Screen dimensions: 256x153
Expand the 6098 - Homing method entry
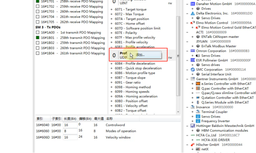coord(111,87)
